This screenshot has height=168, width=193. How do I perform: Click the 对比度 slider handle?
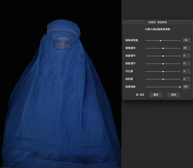coord(163,71)
